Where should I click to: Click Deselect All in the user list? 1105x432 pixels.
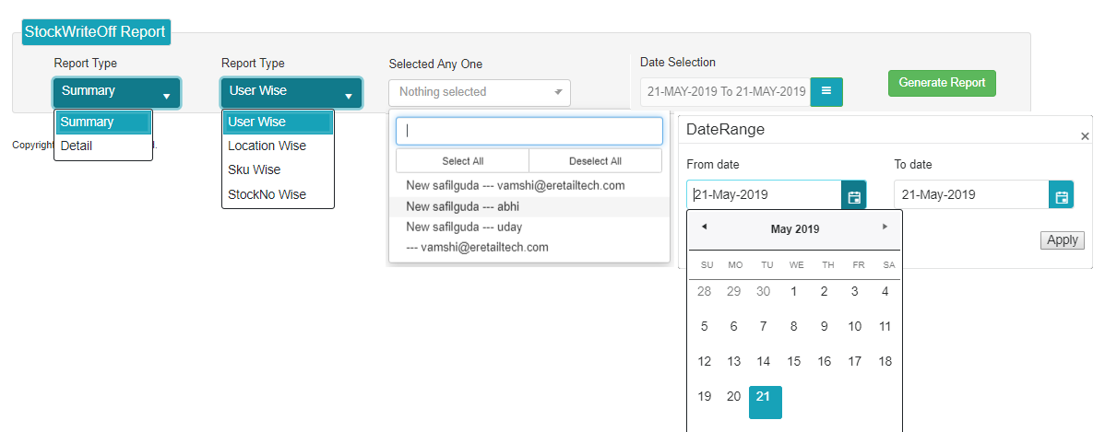(x=595, y=161)
